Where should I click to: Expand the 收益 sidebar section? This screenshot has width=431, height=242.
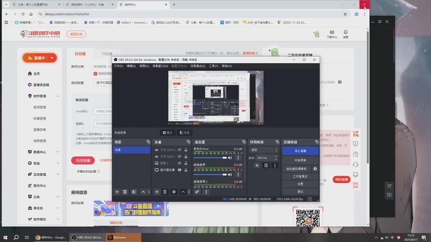click(x=58, y=163)
